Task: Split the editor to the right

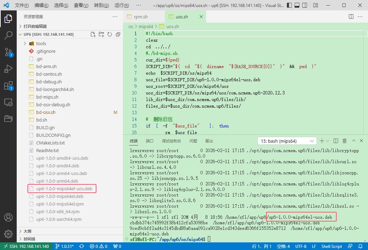Action: (x=351, y=17)
